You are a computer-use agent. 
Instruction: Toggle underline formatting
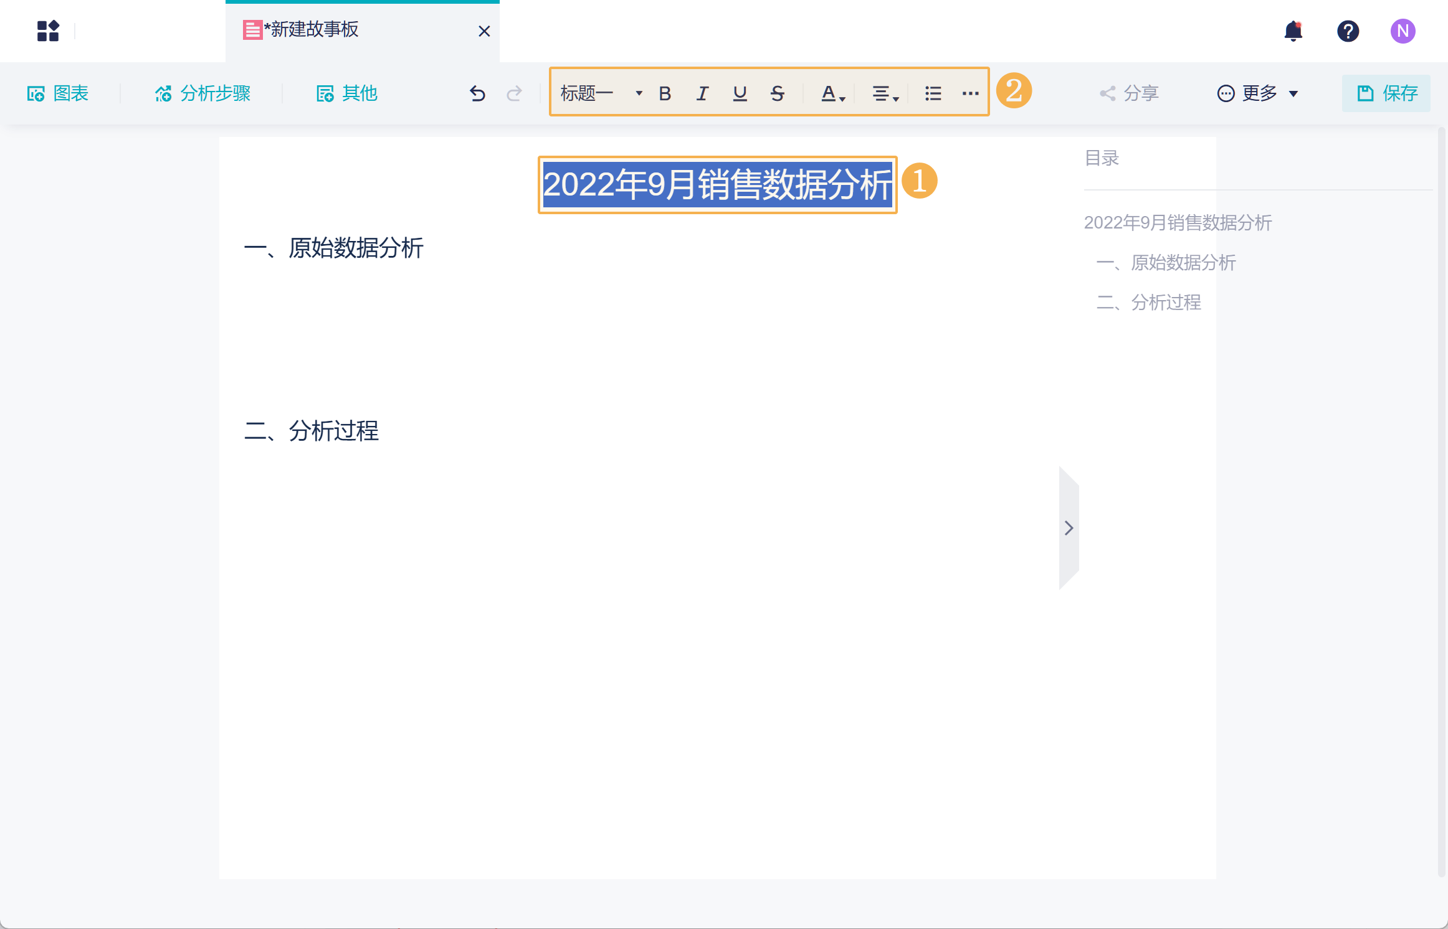740,93
